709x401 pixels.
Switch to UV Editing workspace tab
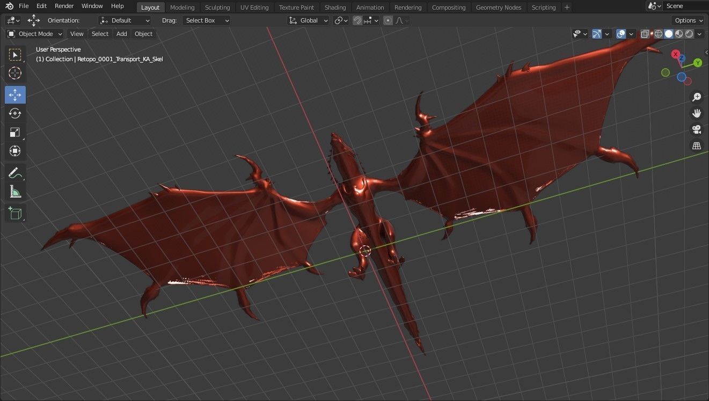click(254, 8)
